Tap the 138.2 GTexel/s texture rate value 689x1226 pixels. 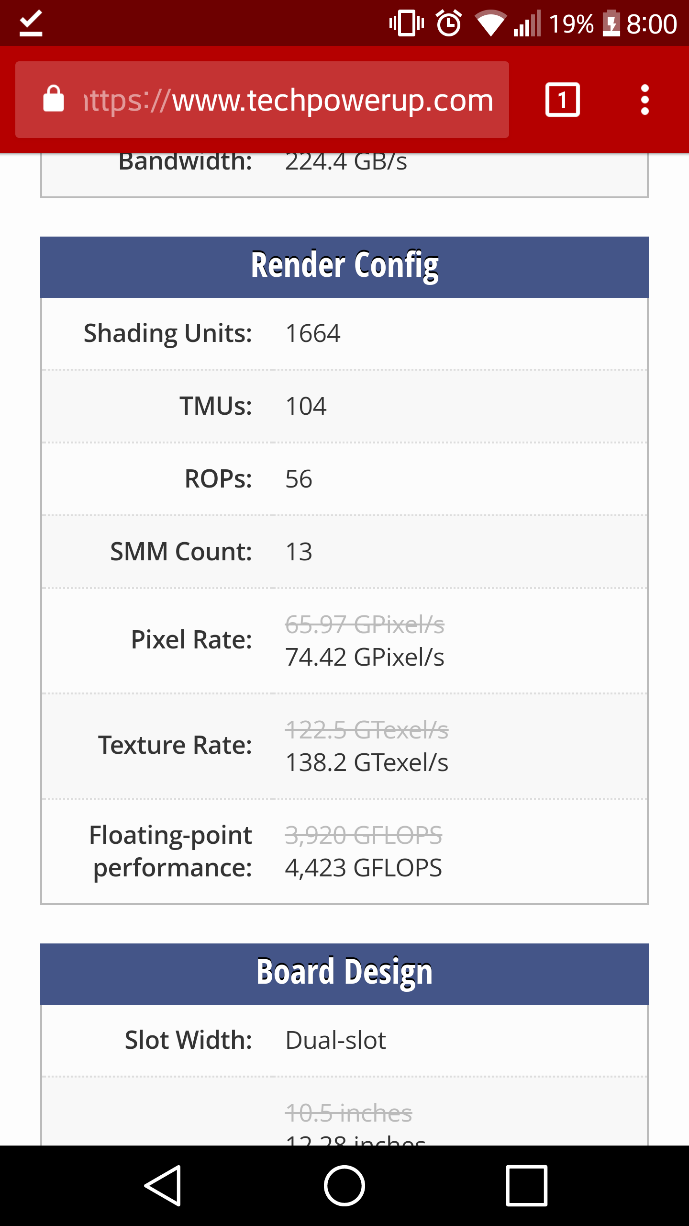pos(367,762)
